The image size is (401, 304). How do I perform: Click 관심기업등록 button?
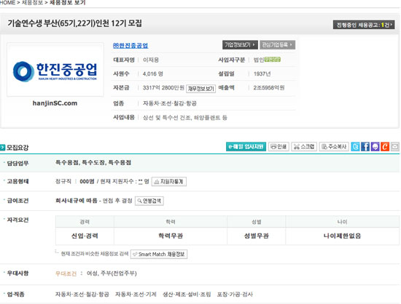278,45
